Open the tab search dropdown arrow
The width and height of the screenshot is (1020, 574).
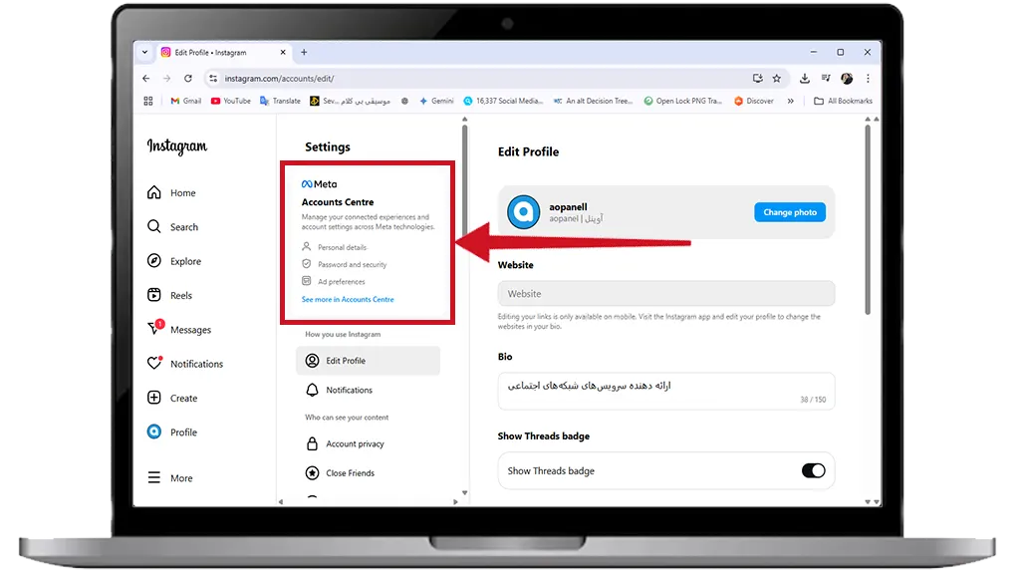[145, 52]
